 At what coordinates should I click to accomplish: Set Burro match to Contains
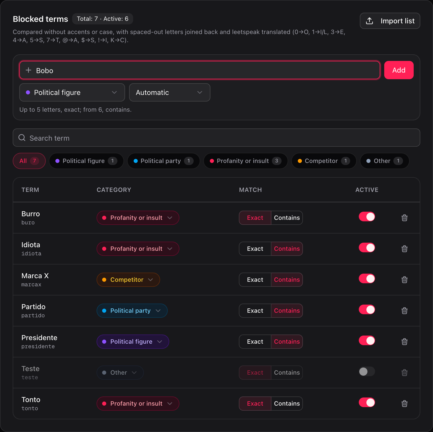[287, 218]
